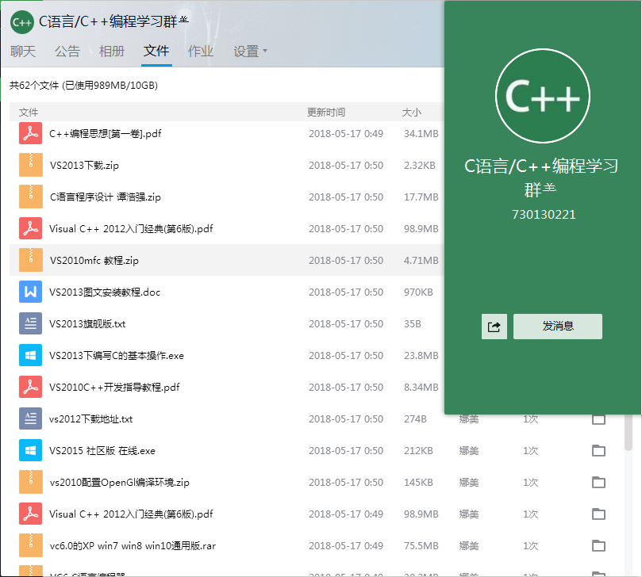This screenshot has height=577, width=642.
Task: Open the 公告 tab
Action: [67, 52]
